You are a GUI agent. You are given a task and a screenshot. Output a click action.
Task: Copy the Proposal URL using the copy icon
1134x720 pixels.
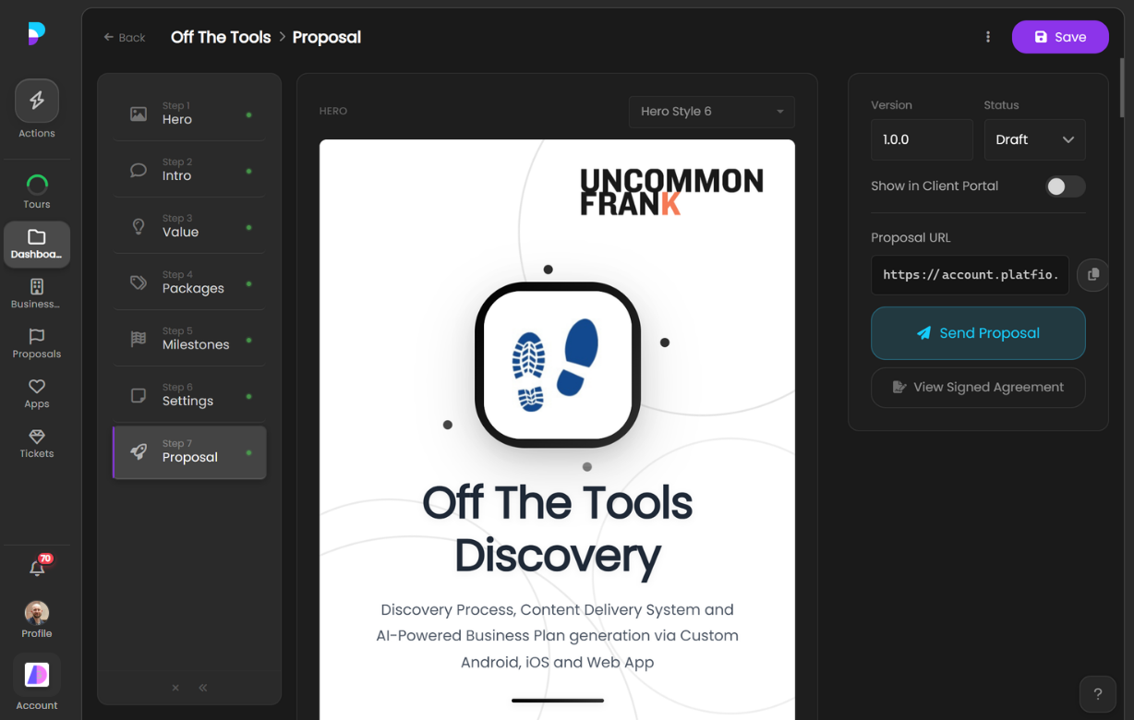click(x=1092, y=275)
